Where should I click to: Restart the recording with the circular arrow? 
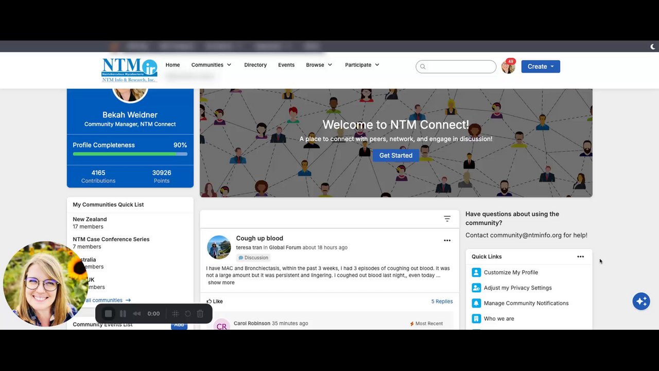click(x=188, y=313)
